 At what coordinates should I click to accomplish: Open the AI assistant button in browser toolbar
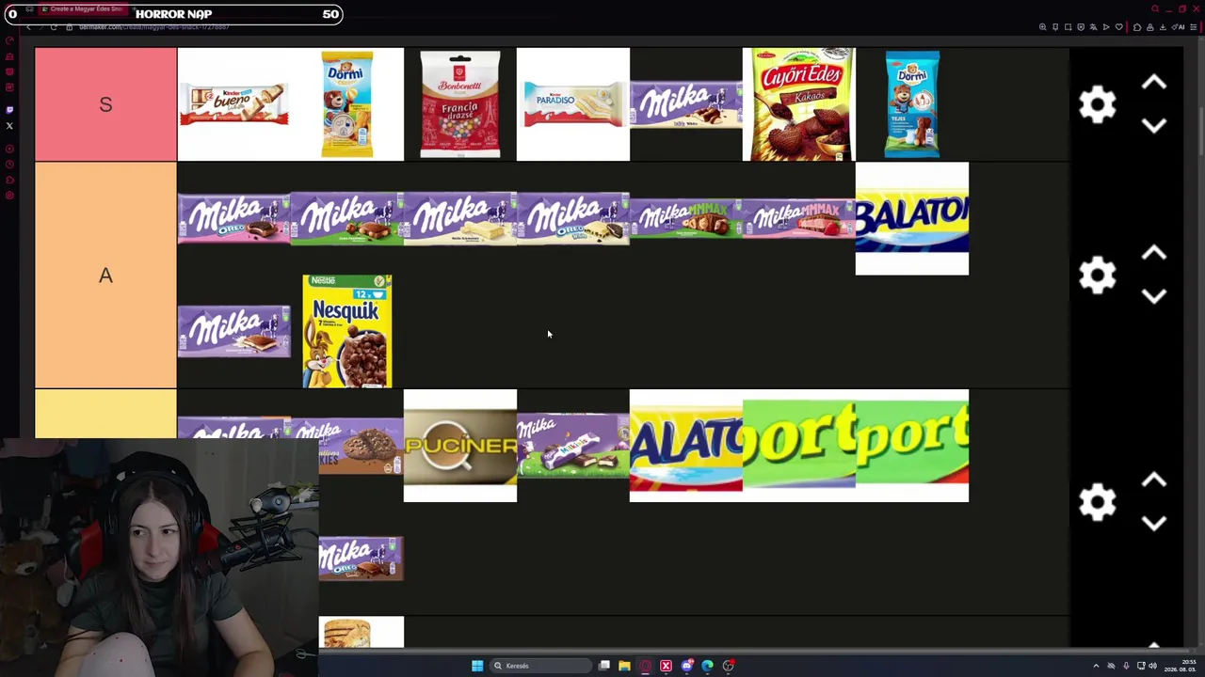point(1178,27)
